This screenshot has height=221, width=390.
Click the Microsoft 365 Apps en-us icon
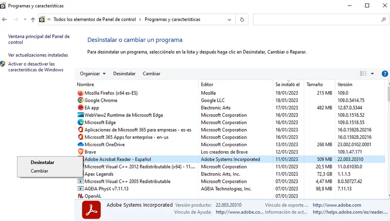point(80,137)
